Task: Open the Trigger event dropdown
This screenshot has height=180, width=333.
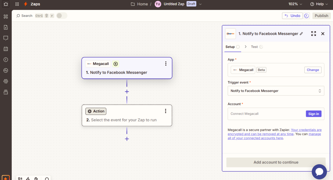Action: tap(276, 91)
